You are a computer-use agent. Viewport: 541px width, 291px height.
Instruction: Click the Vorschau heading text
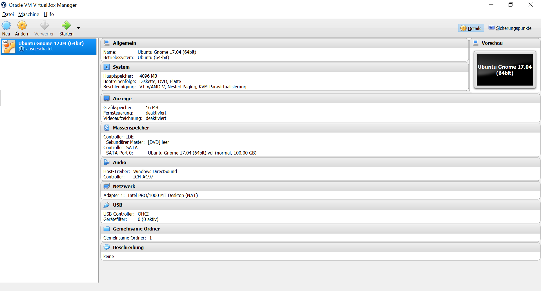(x=492, y=43)
